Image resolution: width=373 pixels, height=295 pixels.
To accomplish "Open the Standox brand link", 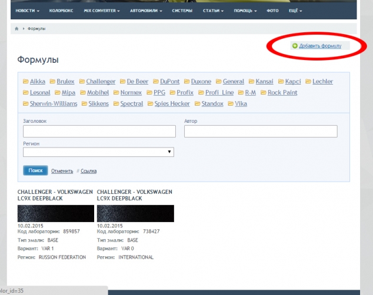I will [x=212, y=103].
